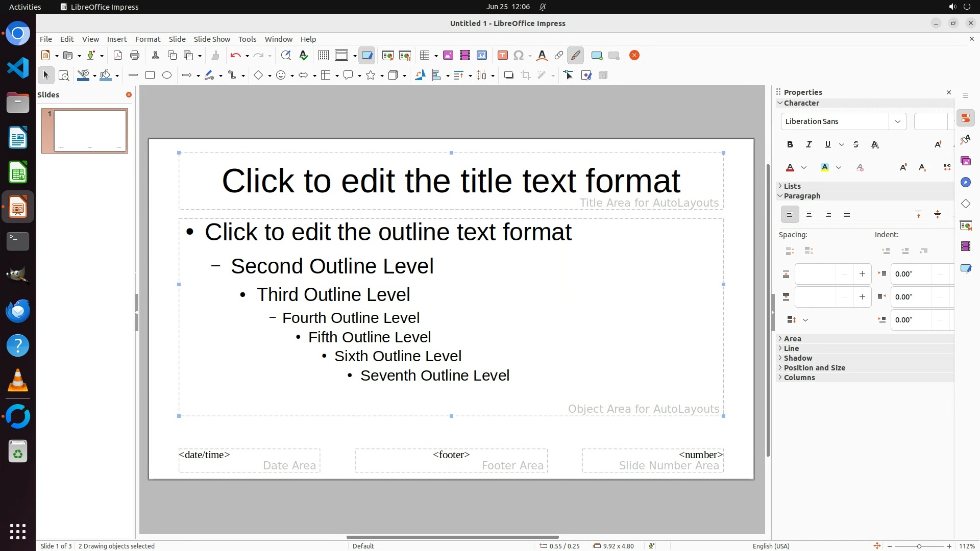Open the font name dropdown
The image size is (980, 551).
pyautogui.click(x=897, y=121)
